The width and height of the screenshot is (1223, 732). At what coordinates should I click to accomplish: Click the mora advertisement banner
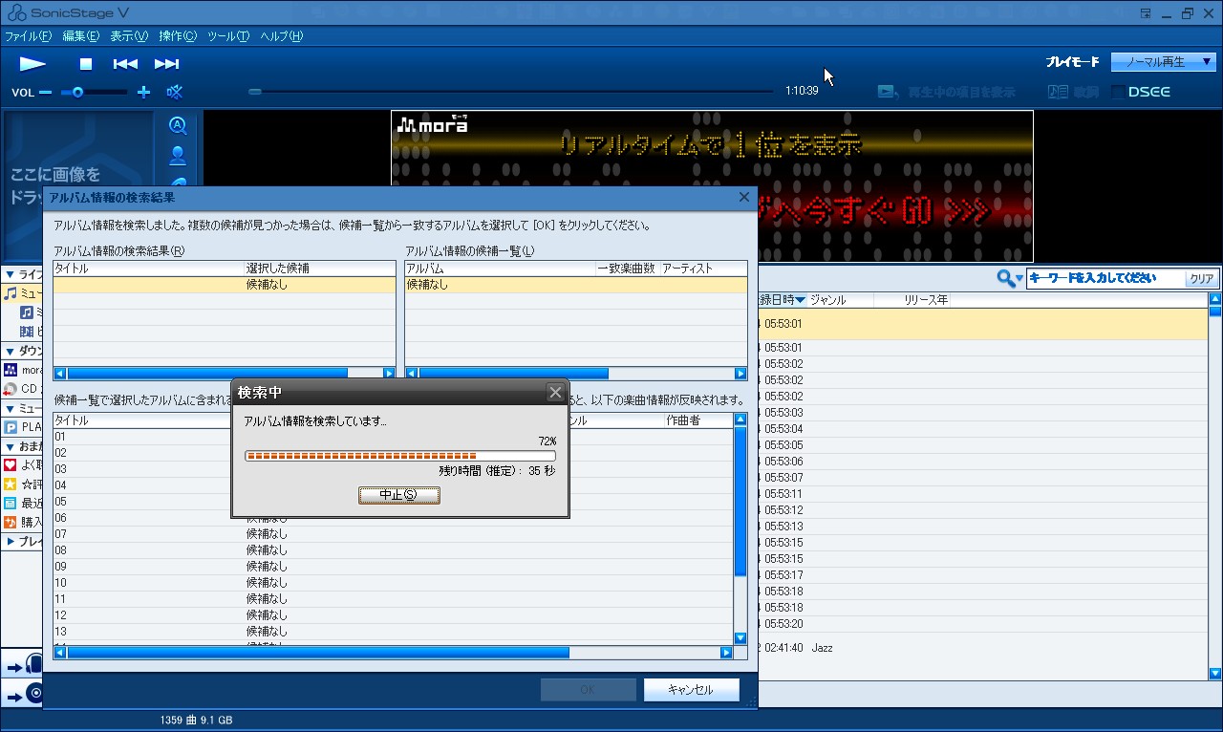click(x=712, y=185)
